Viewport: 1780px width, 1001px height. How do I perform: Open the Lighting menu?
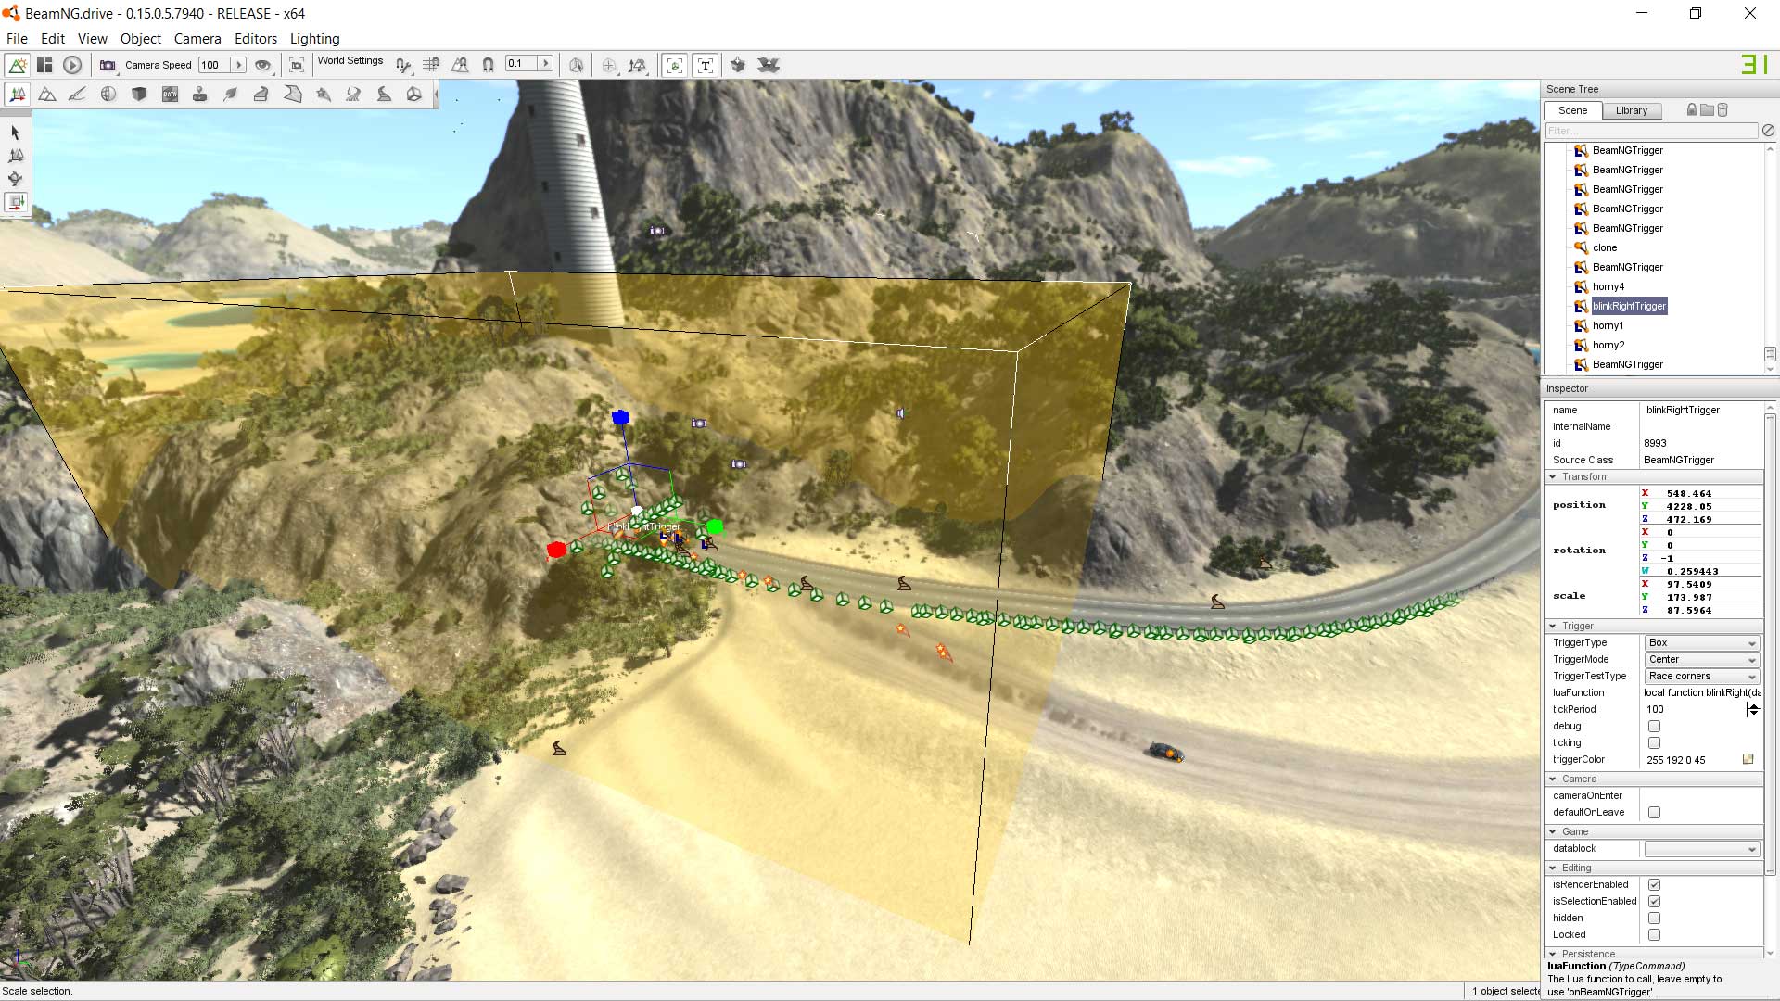(x=315, y=39)
